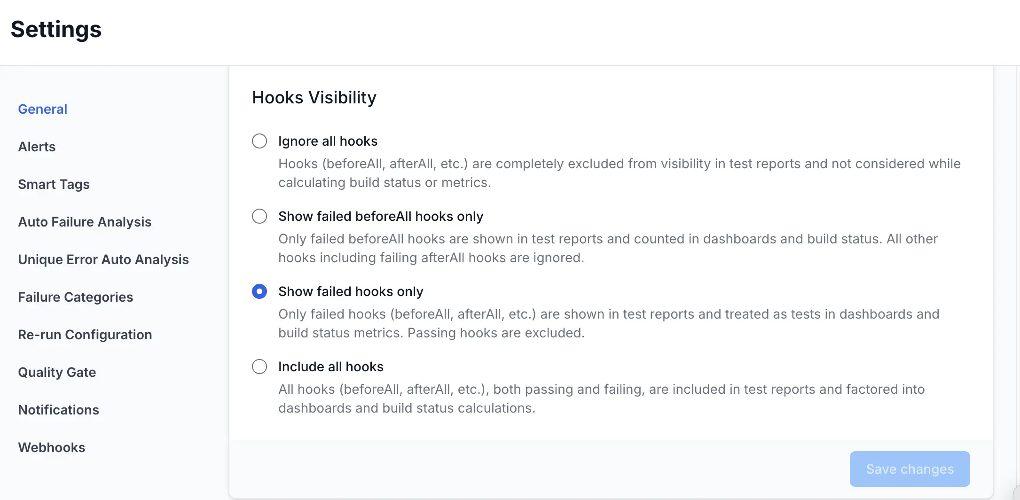Choose the Show failed hooks only option
Image resolution: width=1020 pixels, height=500 pixels.
click(259, 291)
